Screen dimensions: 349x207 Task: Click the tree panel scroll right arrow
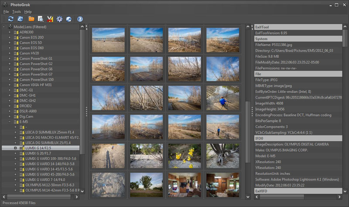click(77, 197)
